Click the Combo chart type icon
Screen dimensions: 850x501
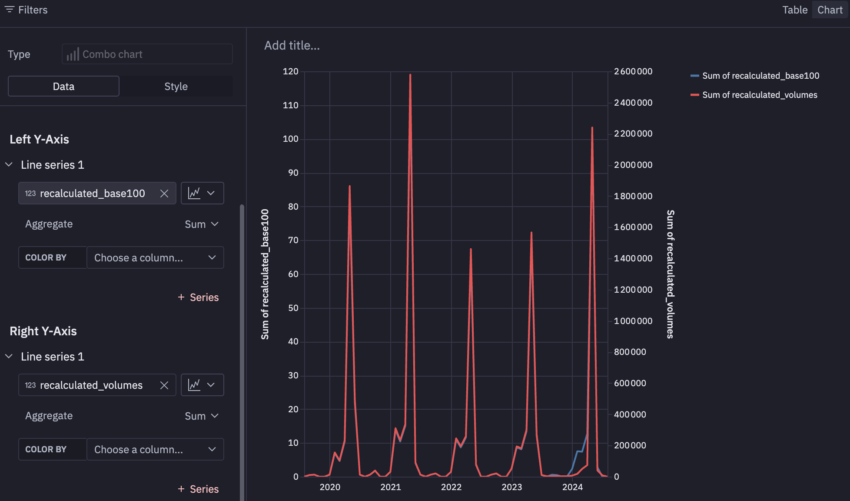click(73, 54)
